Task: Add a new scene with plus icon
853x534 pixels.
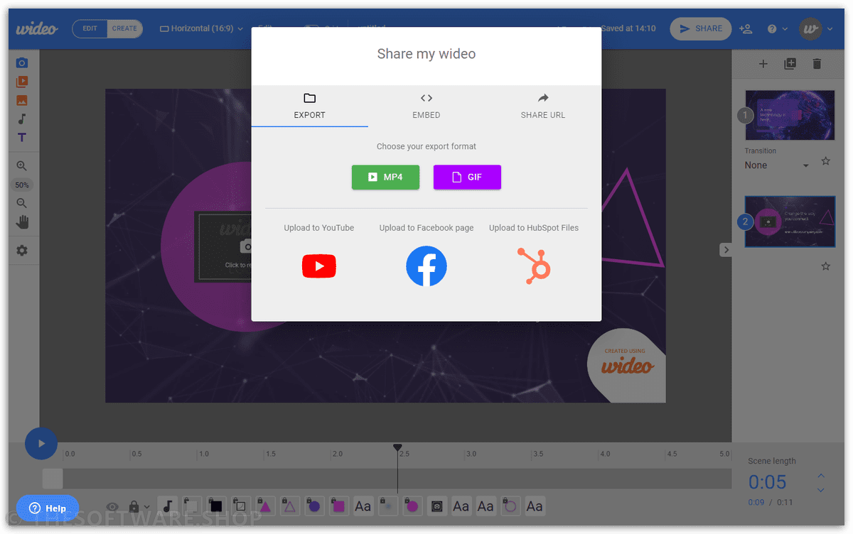Action: (763, 64)
